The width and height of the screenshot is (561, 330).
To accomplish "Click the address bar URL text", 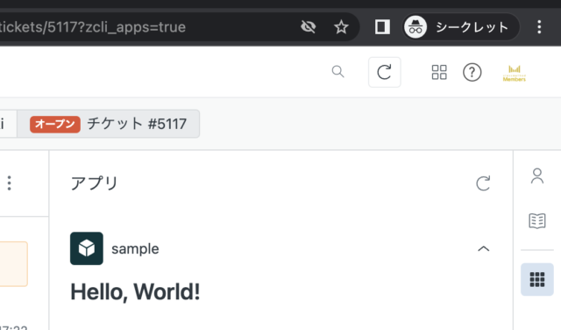I will [x=93, y=27].
